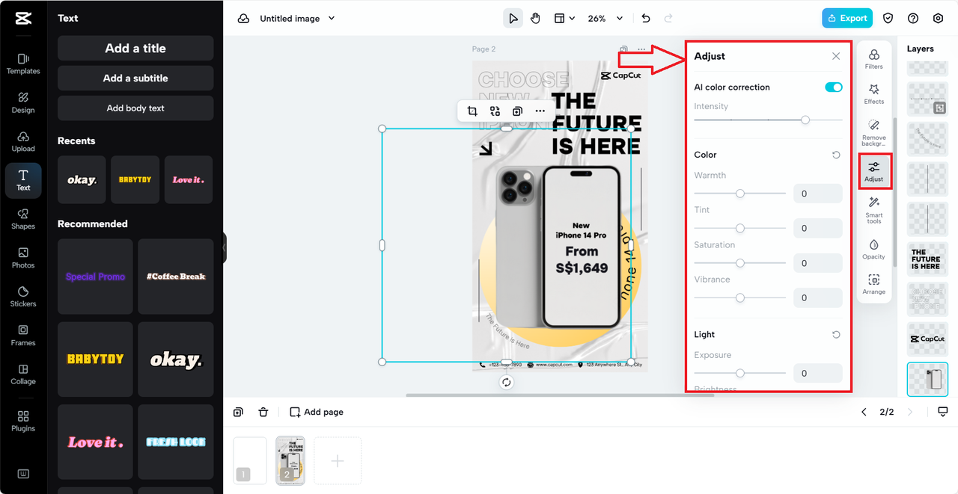Image resolution: width=958 pixels, height=494 pixels.
Task: Click Add a subtitle button
Action: pos(135,78)
